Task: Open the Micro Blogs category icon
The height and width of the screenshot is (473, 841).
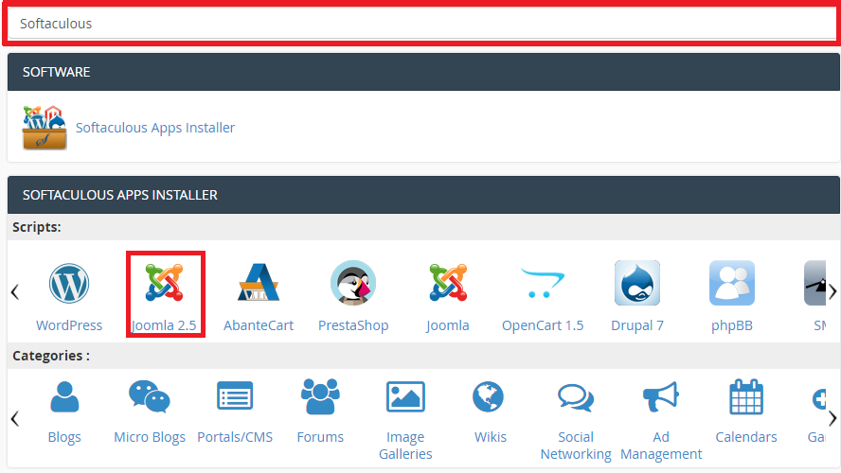Action: point(149,397)
